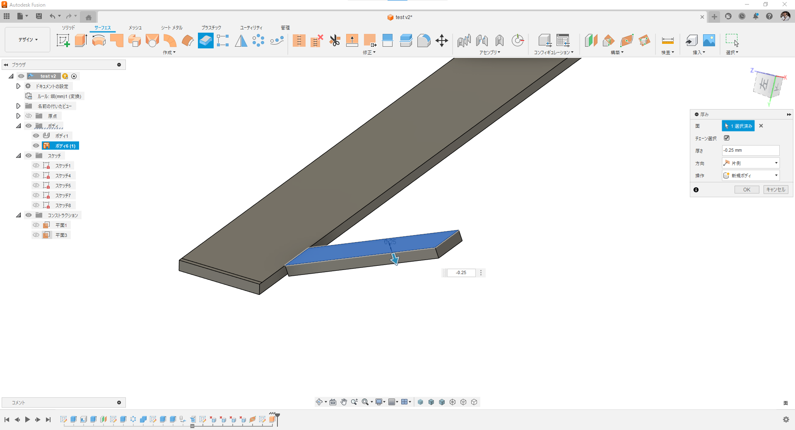Go to the Home tab icon

coord(88,17)
